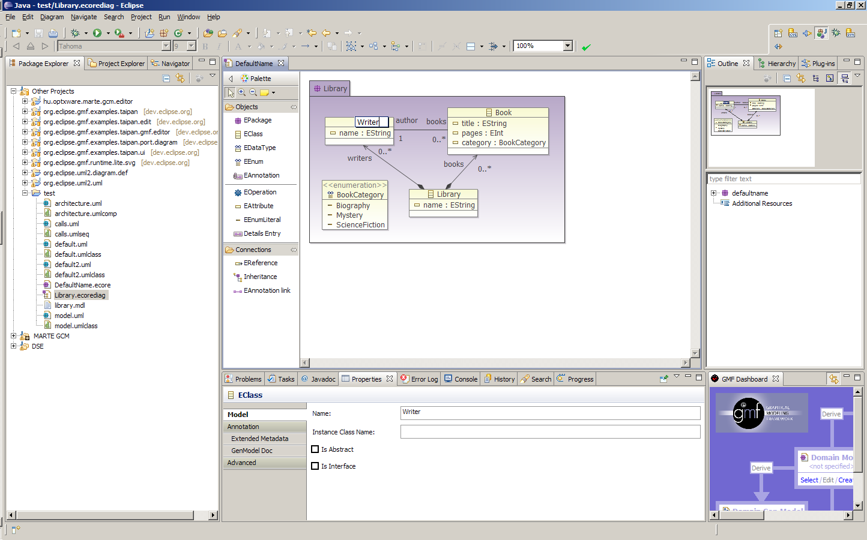Toggle Link with Editor in Outline

801,78
